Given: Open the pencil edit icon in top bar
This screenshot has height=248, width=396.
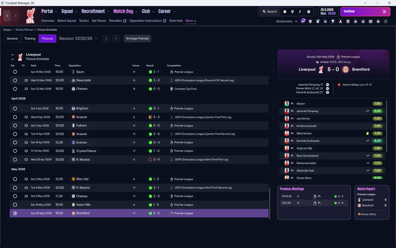Looking at the screenshot, I should point(300,11).
